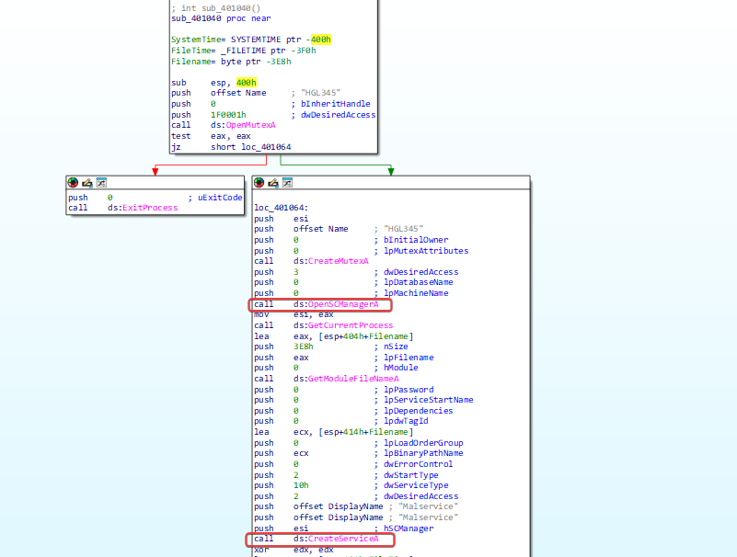Image resolution: width=737 pixels, height=557 pixels.
Task: Click the '[esp+414h+Filename]' operand
Action: [365, 432]
